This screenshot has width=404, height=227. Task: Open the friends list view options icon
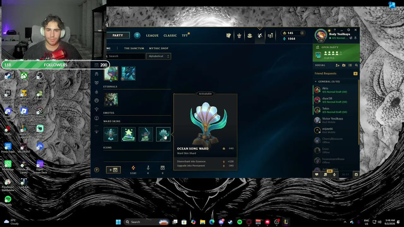click(350, 65)
